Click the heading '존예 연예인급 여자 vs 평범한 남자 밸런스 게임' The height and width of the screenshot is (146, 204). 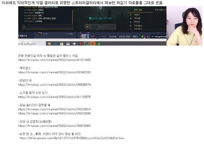click(48, 56)
